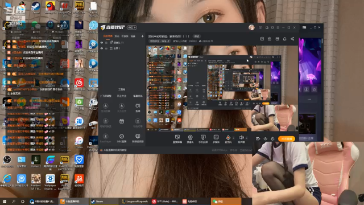Open the Recycle Bin desktop icon
Viewport: 364px width, 205px height.
click(x=79, y=104)
